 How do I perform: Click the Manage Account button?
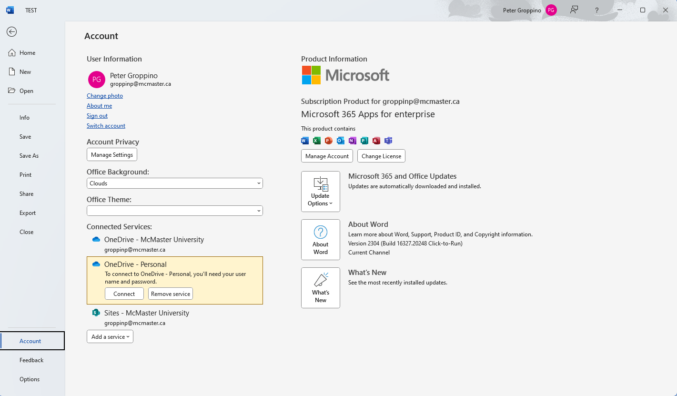coord(327,156)
